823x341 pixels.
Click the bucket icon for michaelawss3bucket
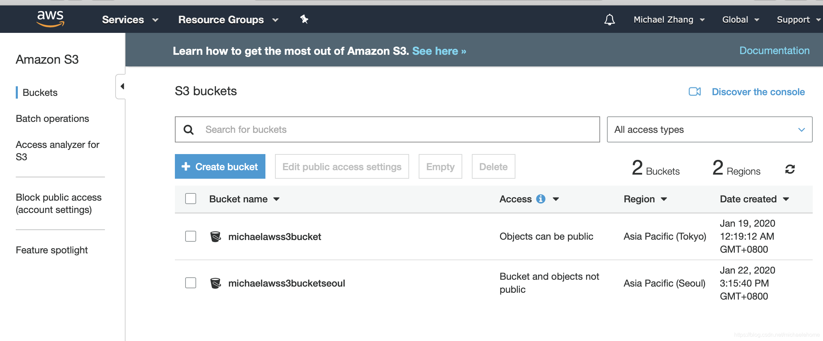tap(215, 237)
